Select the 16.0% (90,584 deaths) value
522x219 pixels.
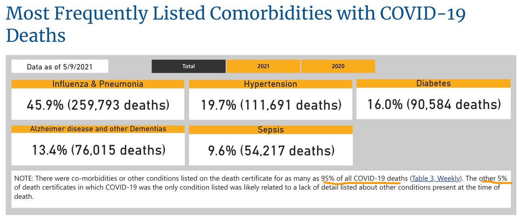(x=434, y=104)
